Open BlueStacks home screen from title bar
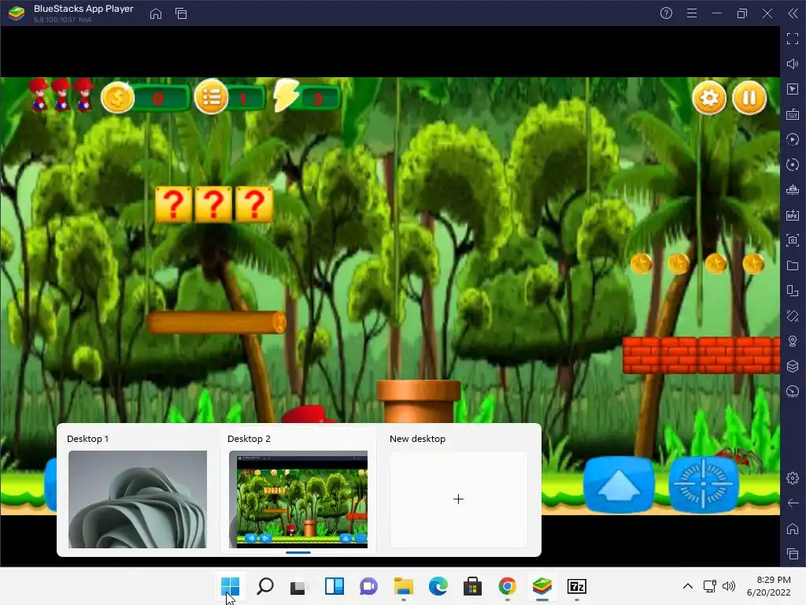This screenshot has width=806, height=605. pyautogui.click(x=156, y=13)
